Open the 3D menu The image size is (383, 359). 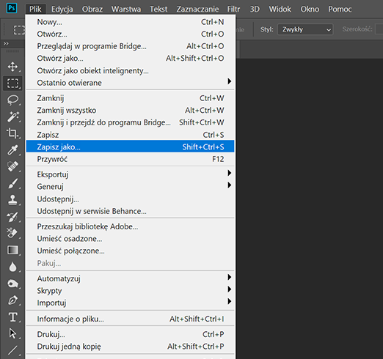tap(255, 9)
